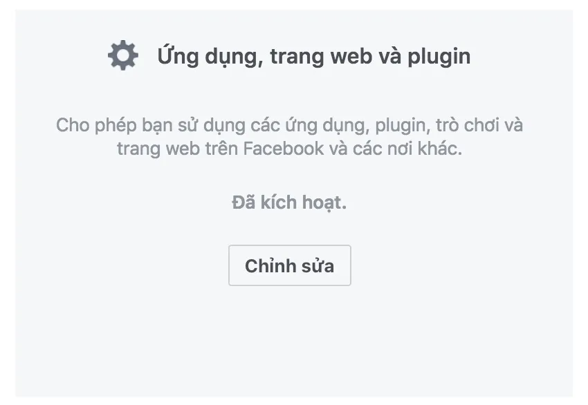This screenshot has height=405, width=588.
Task: Click the Đã kích hoạt status text
Action: point(289,202)
